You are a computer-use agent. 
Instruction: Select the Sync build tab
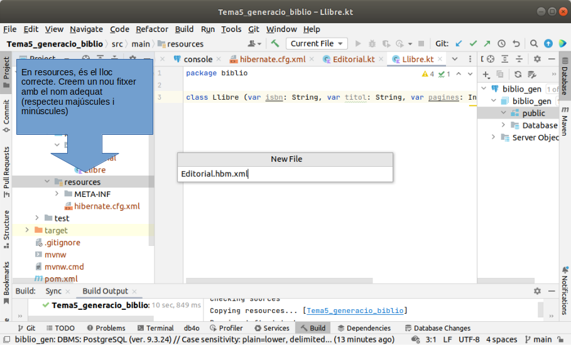[x=53, y=291]
